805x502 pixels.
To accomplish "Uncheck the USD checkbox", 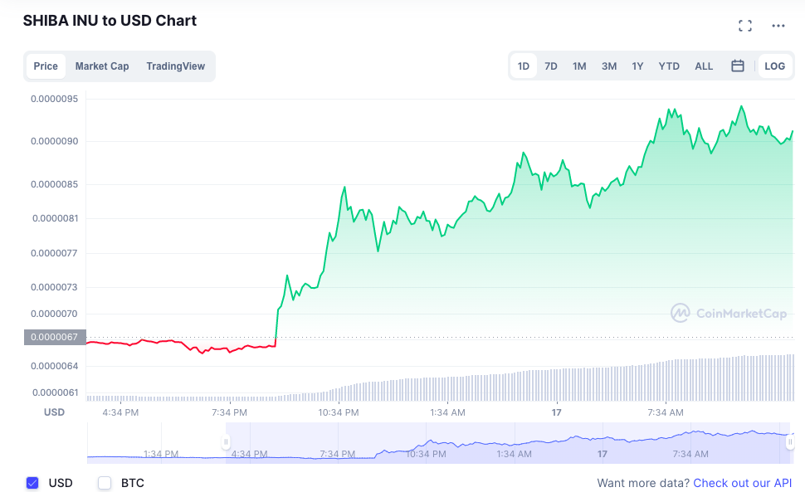I will click(32, 483).
